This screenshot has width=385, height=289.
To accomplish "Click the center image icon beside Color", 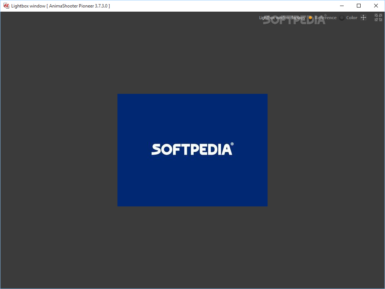I will coord(363,18).
